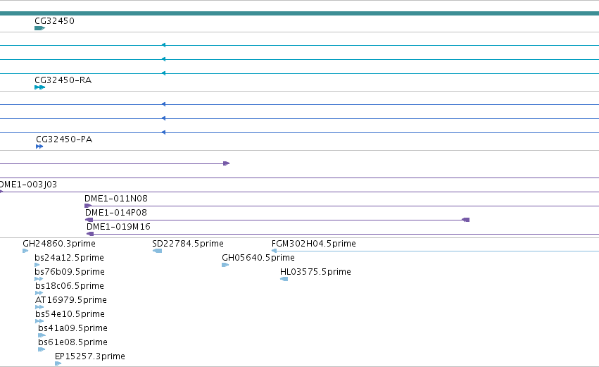This screenshot has width=599, height=367.
Task: Select the EP15257.3prime EST arrow
Action: (58, 363)
